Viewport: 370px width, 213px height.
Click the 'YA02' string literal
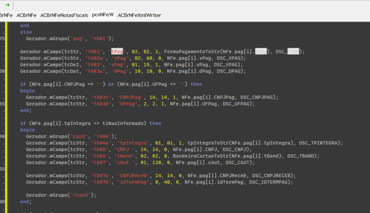93,51
